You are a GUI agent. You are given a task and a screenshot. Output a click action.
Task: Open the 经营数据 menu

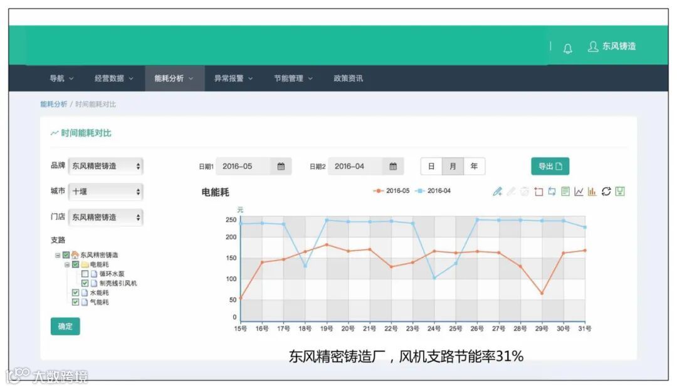point(114,78)
